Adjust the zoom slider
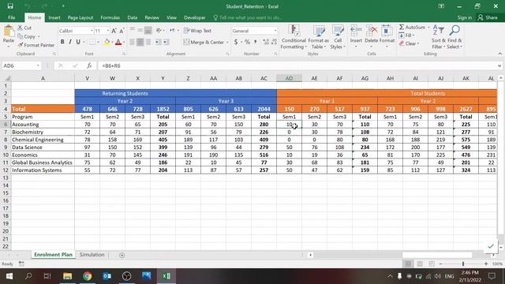This screenshot has height=284, width=505. (463, 263)
